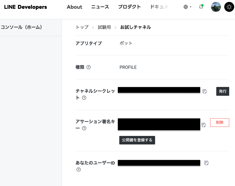235x186 pixels.
Task: Open the notifications bell icon
Action: [x=201, y=7]
